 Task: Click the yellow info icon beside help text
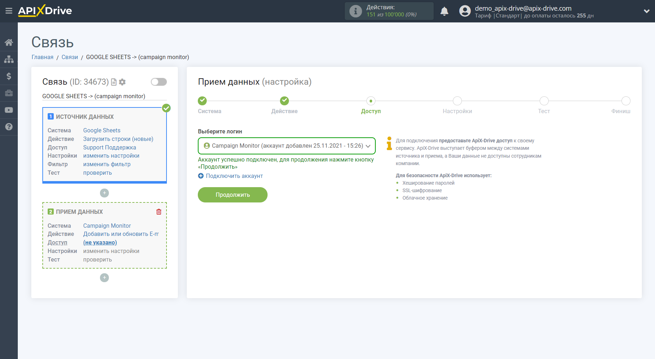coord(389,143)
